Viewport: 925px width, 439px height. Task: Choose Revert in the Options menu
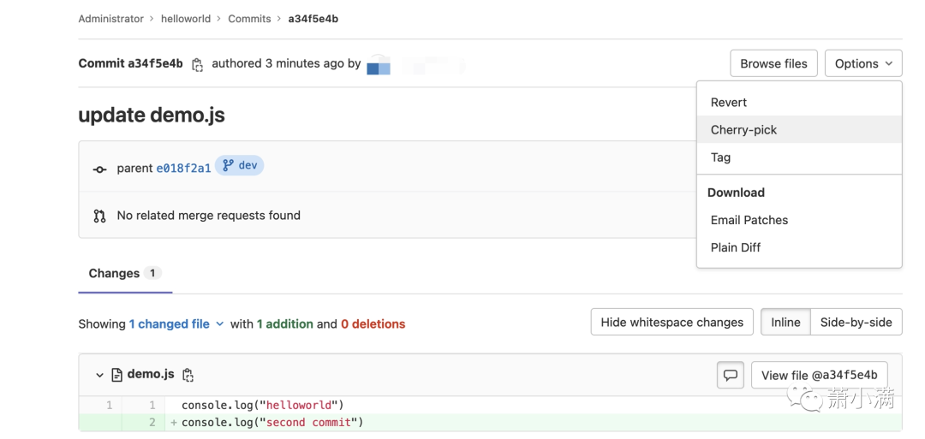(729, 103)
